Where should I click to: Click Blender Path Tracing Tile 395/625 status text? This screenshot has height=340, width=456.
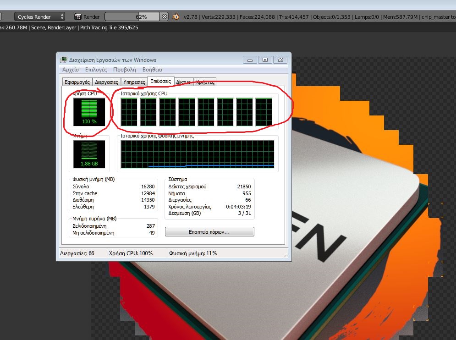[109, 27]
